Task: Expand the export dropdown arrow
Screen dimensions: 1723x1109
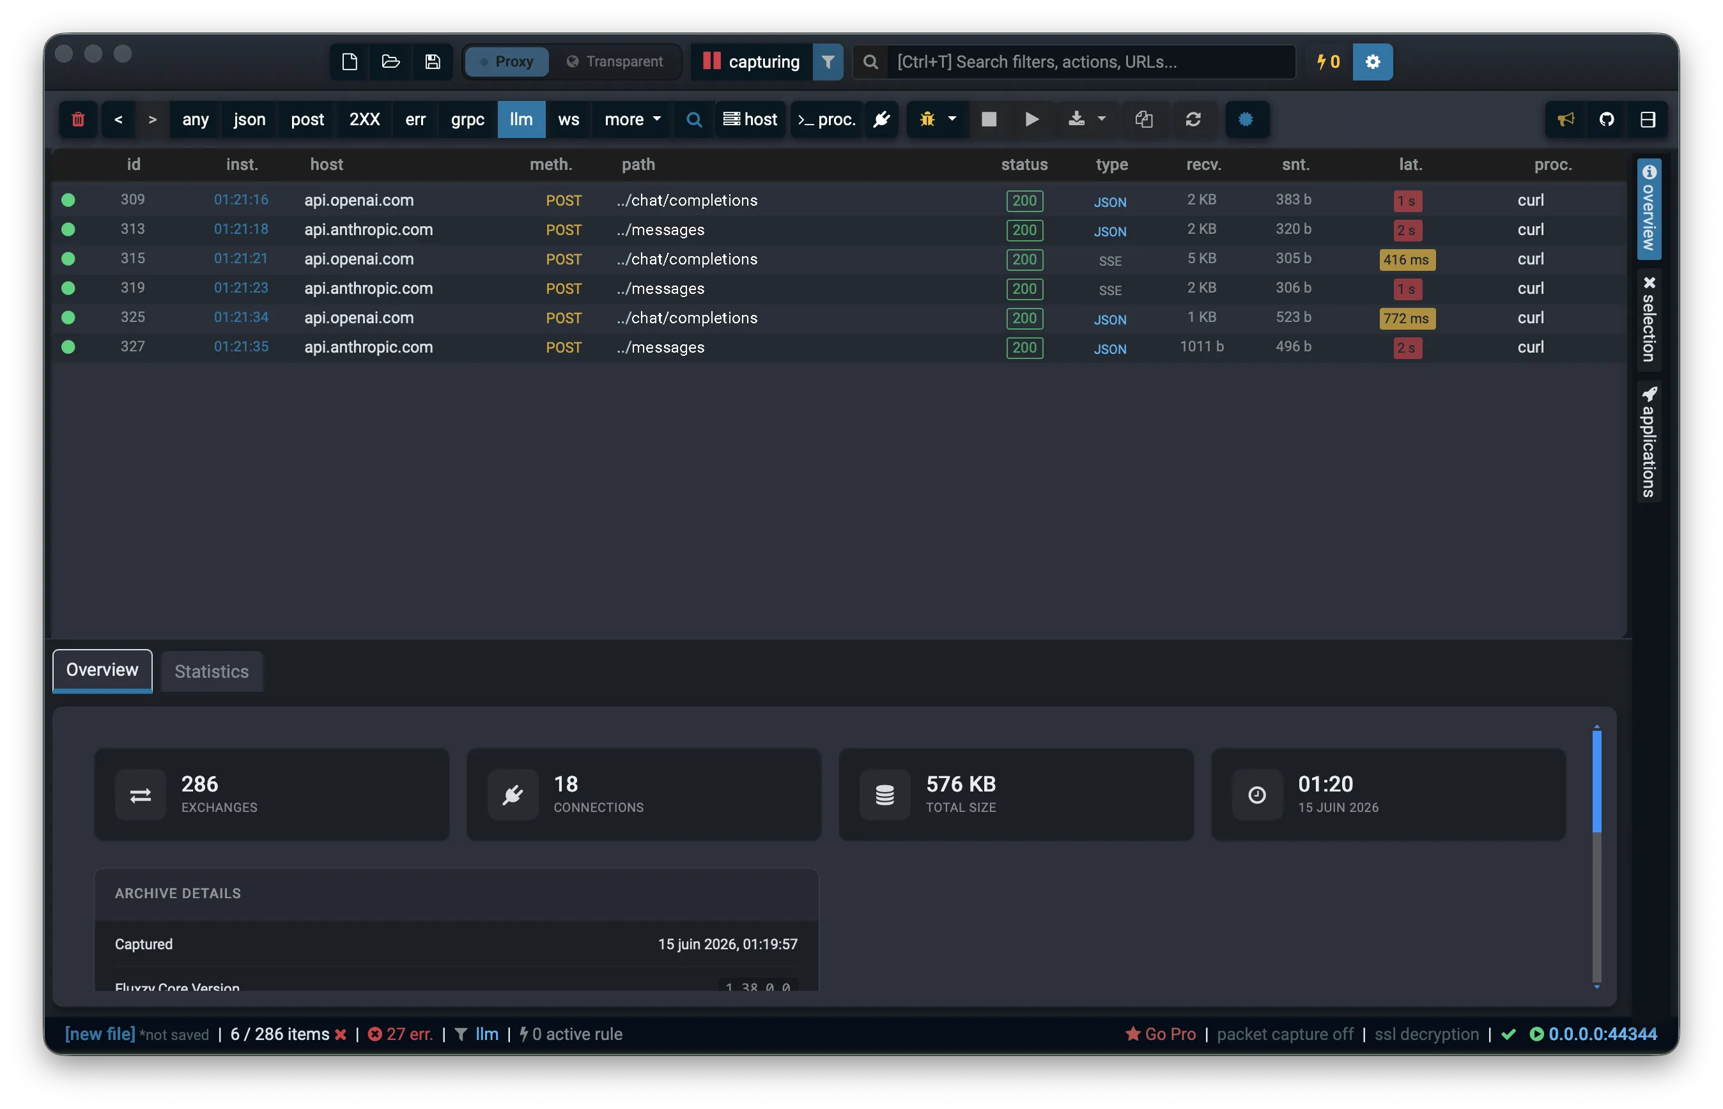Action: [1102, 119]
